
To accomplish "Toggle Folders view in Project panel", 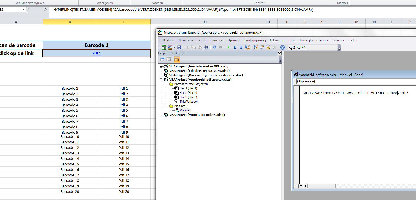I will [x=176, y=59].
